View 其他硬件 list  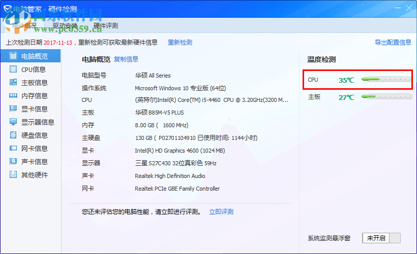tap(31, 175)
